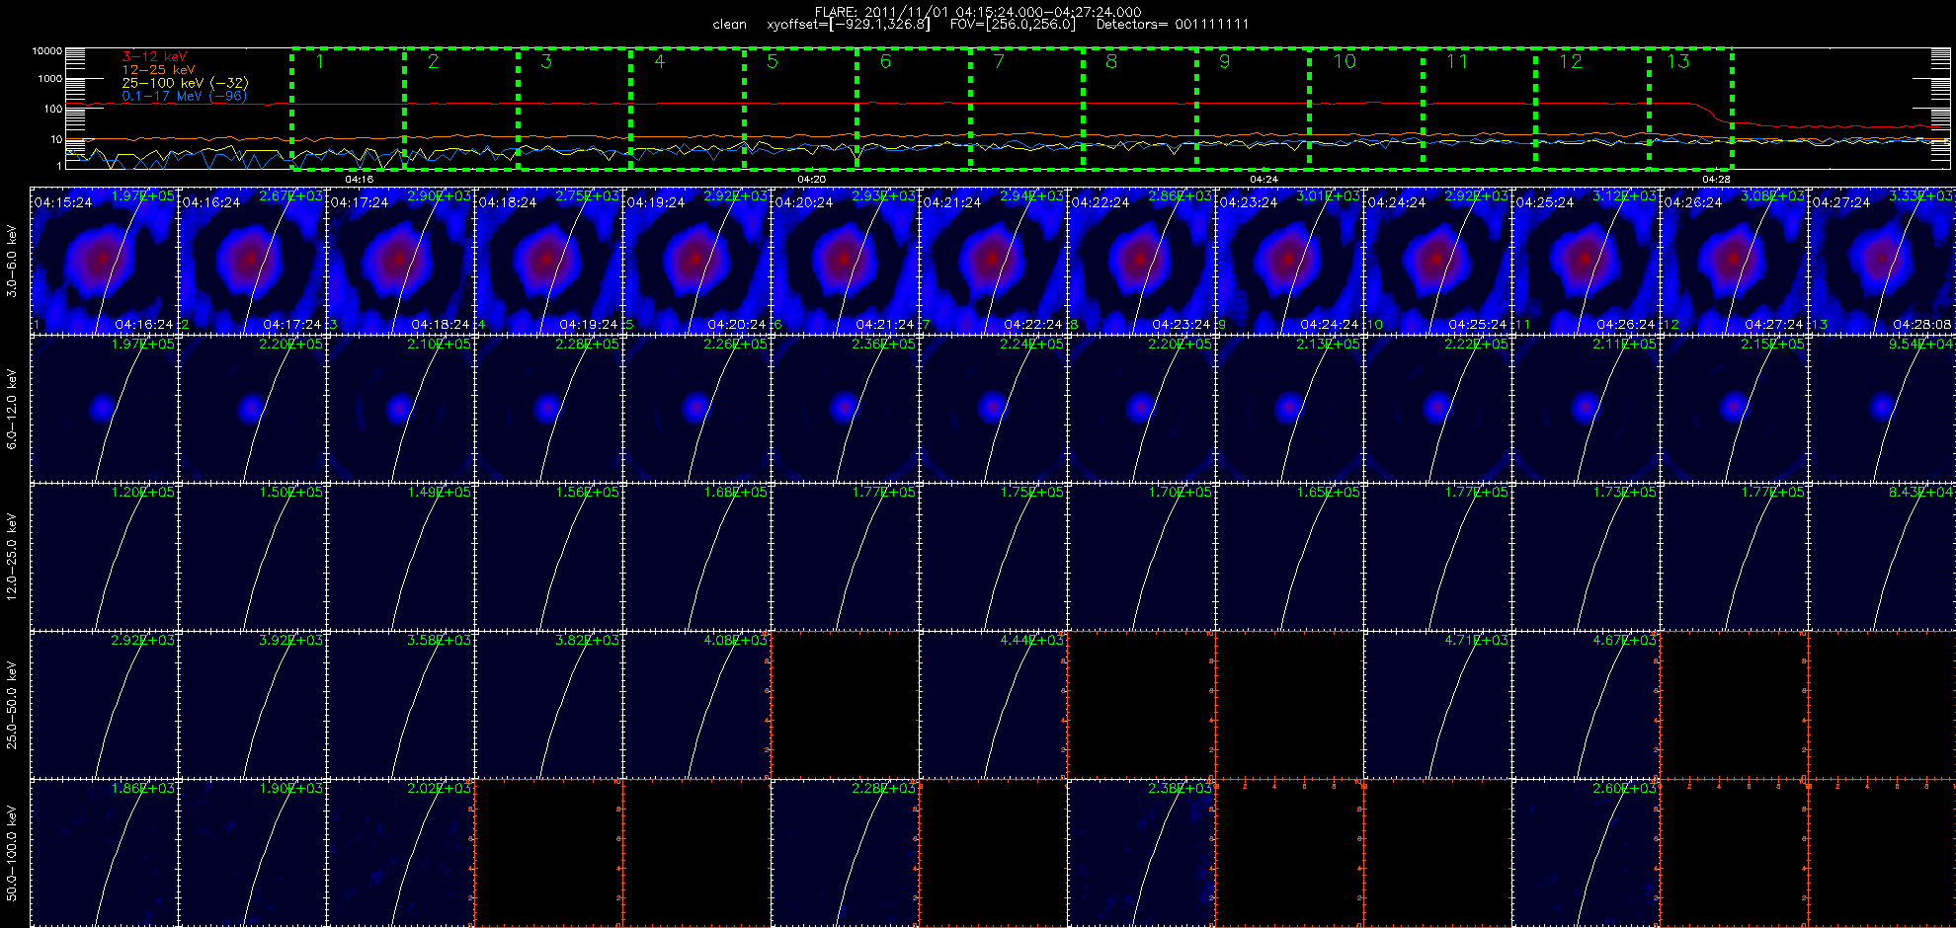Viewport: 1956px width, 928px height.
Task: Open the 25.0-50.0 keV image for interval 11
Action: [1586, 704]
